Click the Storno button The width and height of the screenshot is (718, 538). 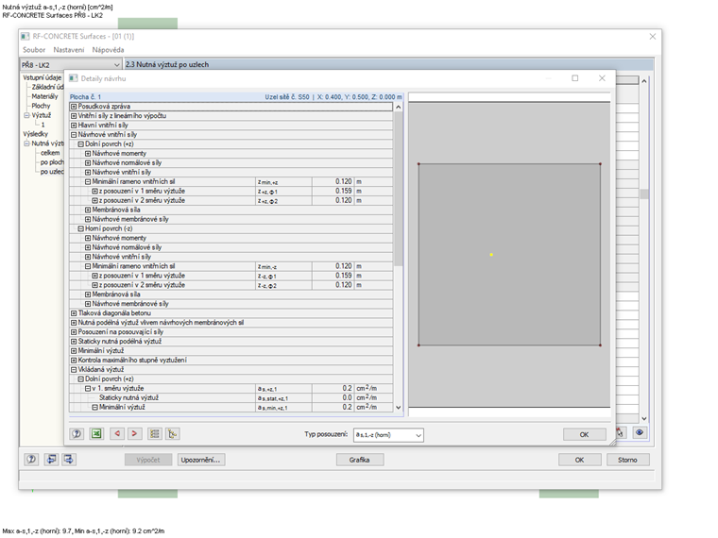tap(628, 460)
